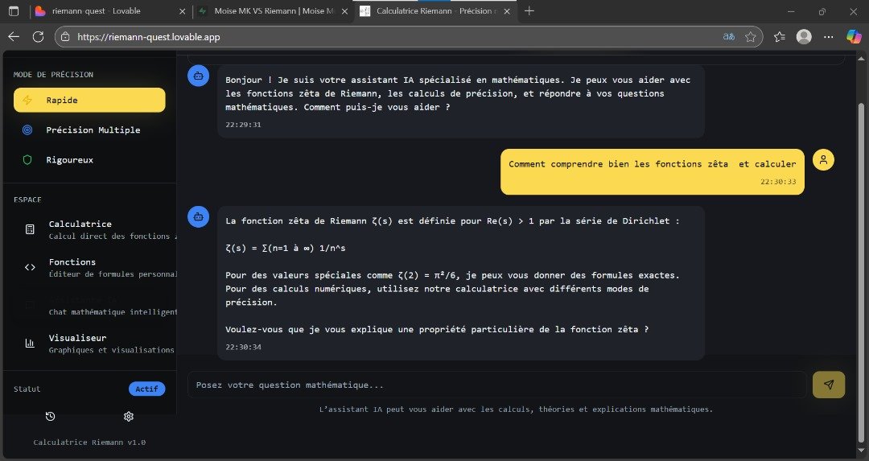Click the timestamp 22:29:31
This screenshot has height=461, width=869.
point(243,125)
